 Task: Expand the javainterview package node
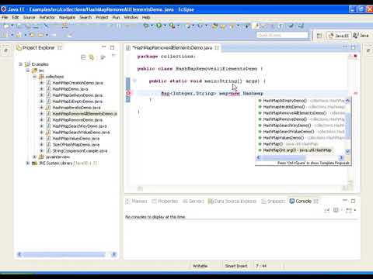coord(34,157)
